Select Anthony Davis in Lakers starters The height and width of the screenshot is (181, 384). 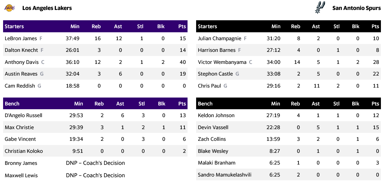pyautogui.click(x=22, y=62)
